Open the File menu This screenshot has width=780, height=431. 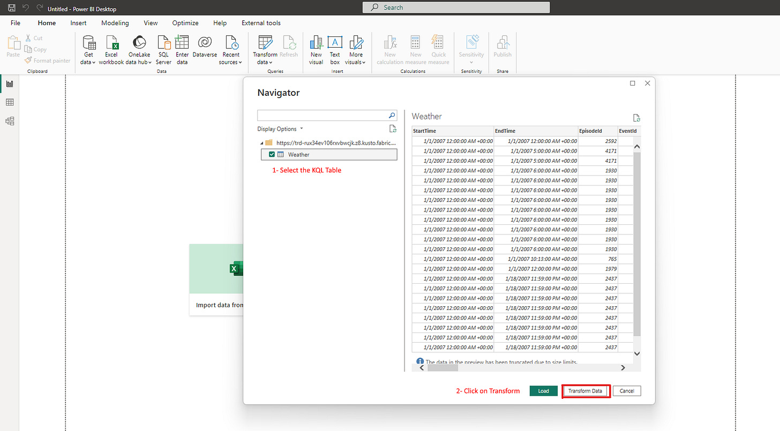(x=15, y=23)
